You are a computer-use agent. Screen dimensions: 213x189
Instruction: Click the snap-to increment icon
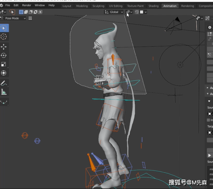(x=141, y=12)
